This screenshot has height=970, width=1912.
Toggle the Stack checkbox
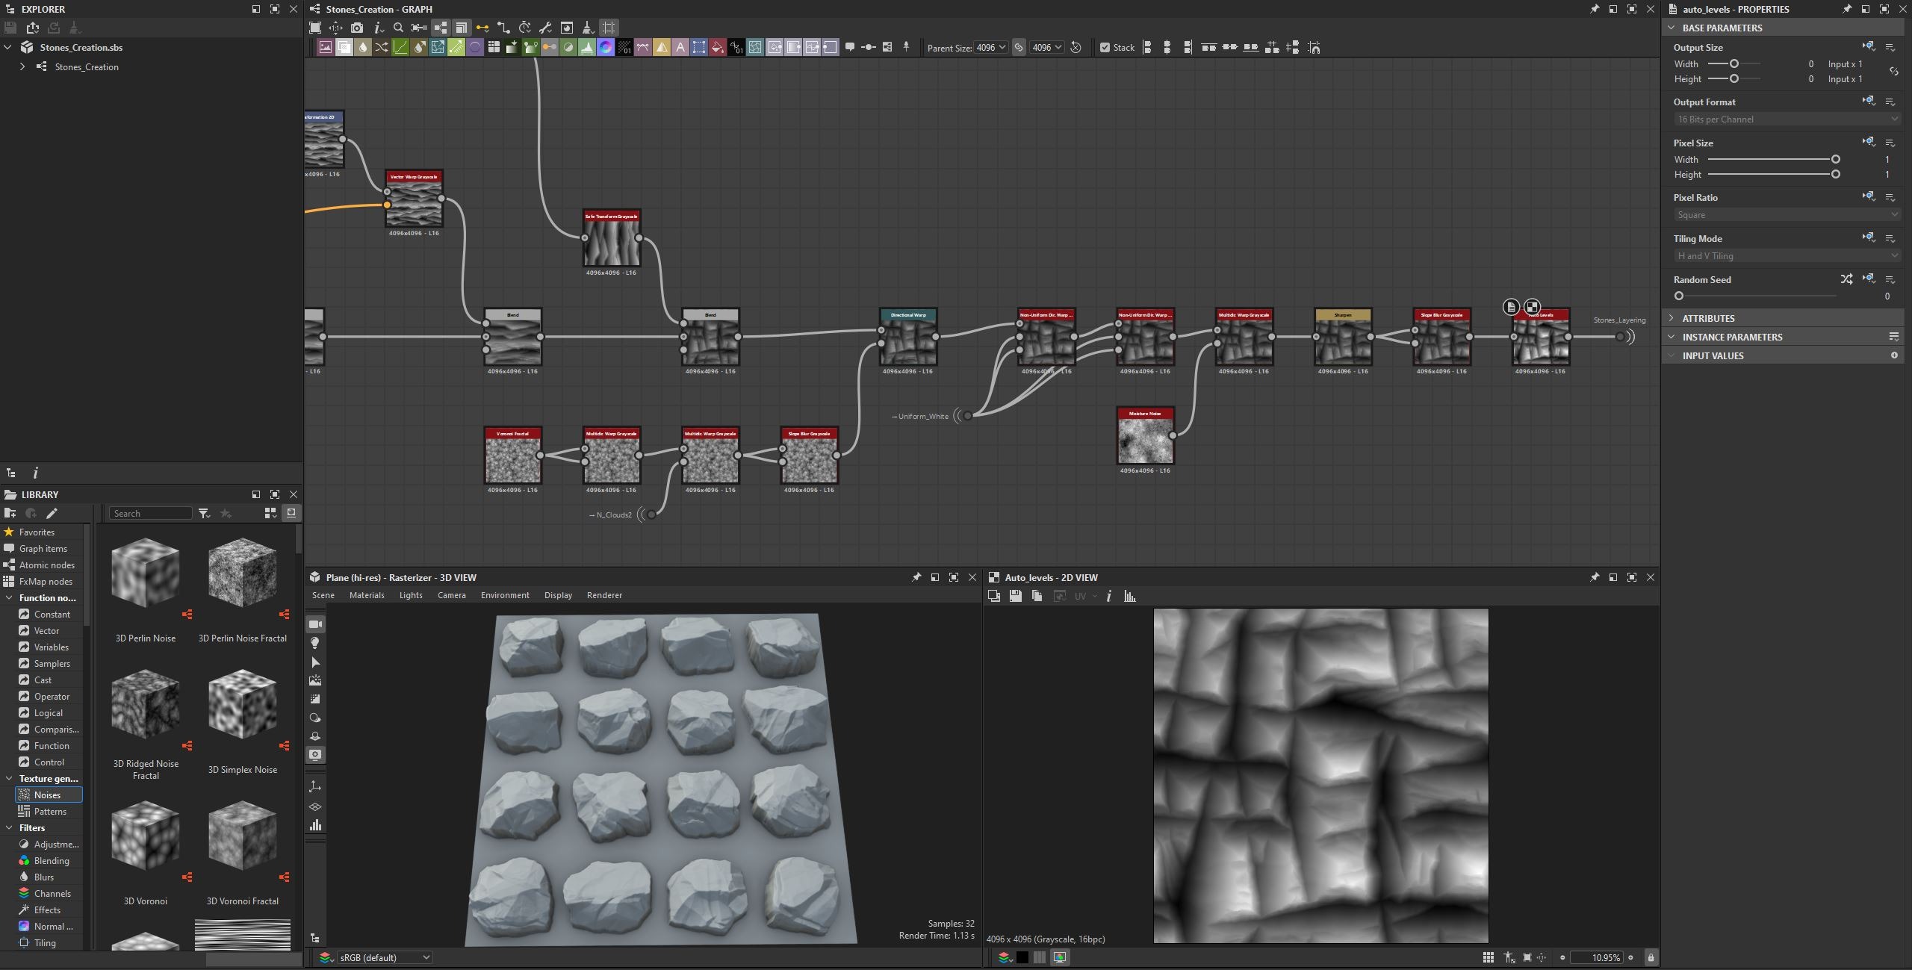[1105, 48]
